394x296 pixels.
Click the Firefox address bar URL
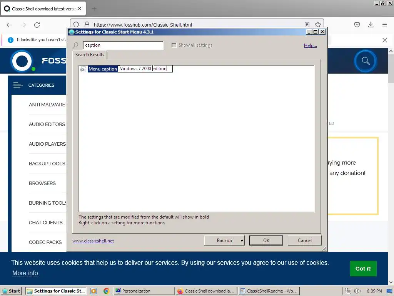click(143, 25)
